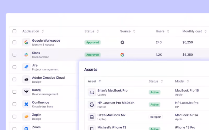
Task: Click the Approved badge for Slack
Action: (92, 55)
